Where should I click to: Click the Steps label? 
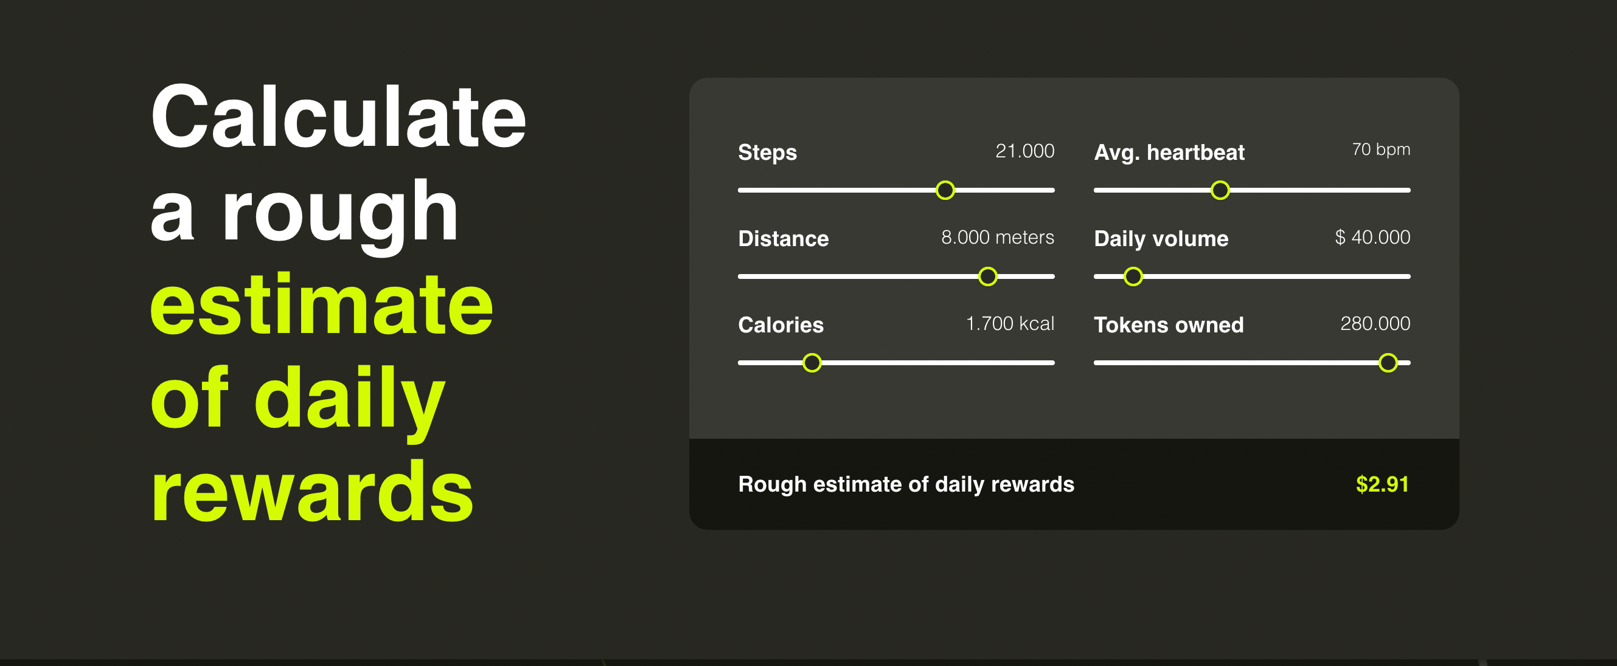pos(767,153)
